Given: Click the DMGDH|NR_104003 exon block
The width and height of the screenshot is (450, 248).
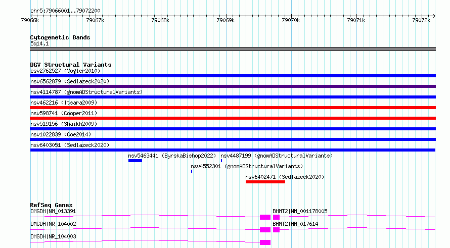Looking at the screenshot, I should 265,242.
